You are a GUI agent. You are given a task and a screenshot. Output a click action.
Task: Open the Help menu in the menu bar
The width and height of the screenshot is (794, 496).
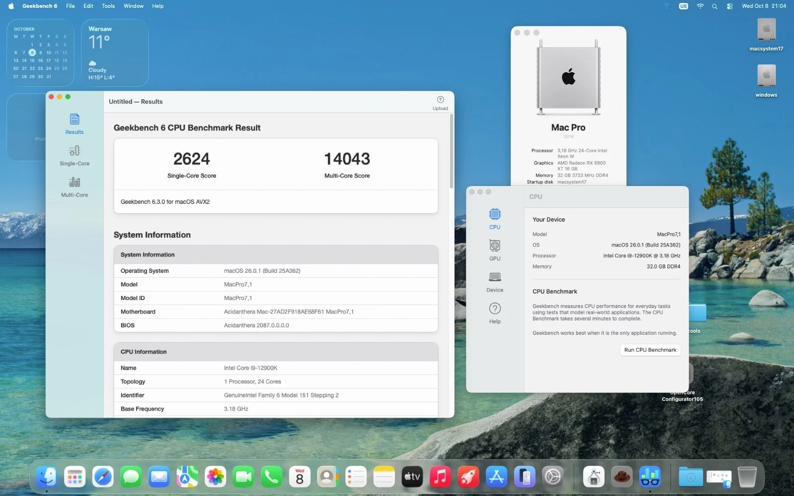(x=158, y=6)
